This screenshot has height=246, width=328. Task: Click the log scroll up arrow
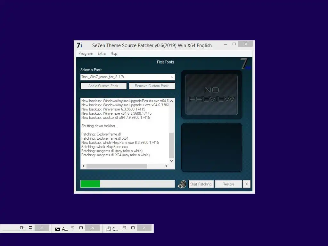click(172, 101)
